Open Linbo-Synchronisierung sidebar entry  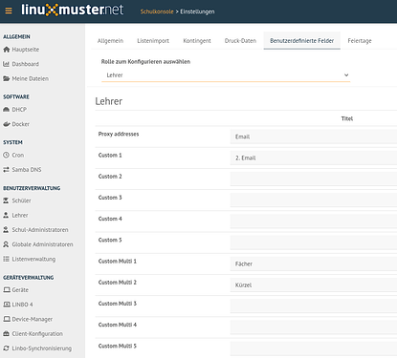(42, 348)
